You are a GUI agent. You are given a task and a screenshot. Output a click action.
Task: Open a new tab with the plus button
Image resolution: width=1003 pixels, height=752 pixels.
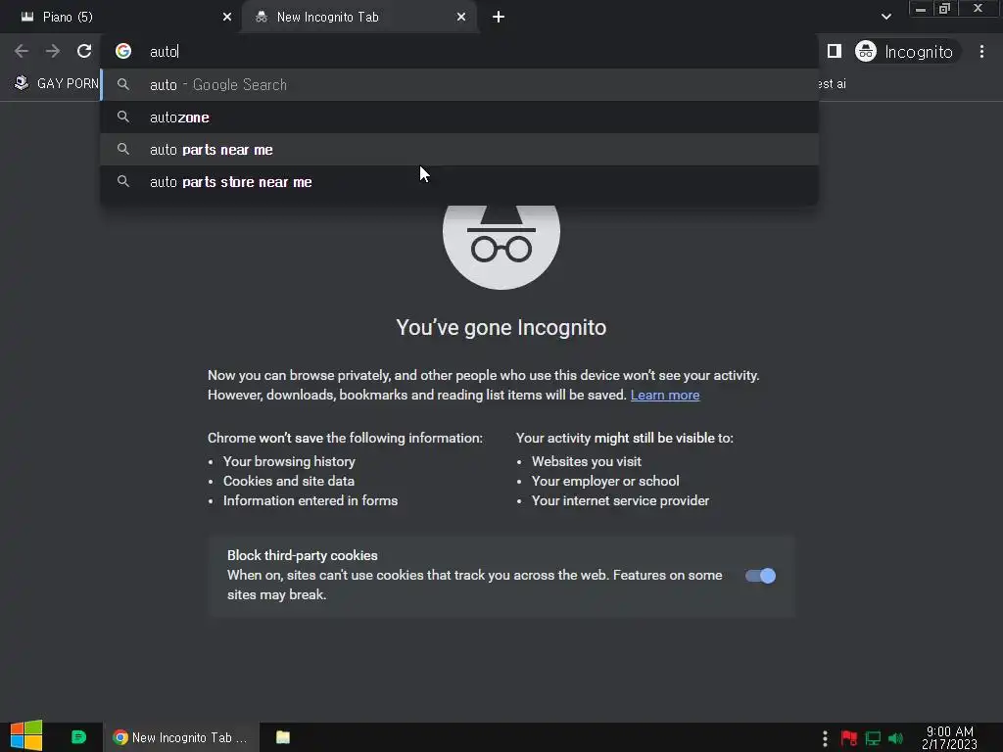(x=499, y=18)
